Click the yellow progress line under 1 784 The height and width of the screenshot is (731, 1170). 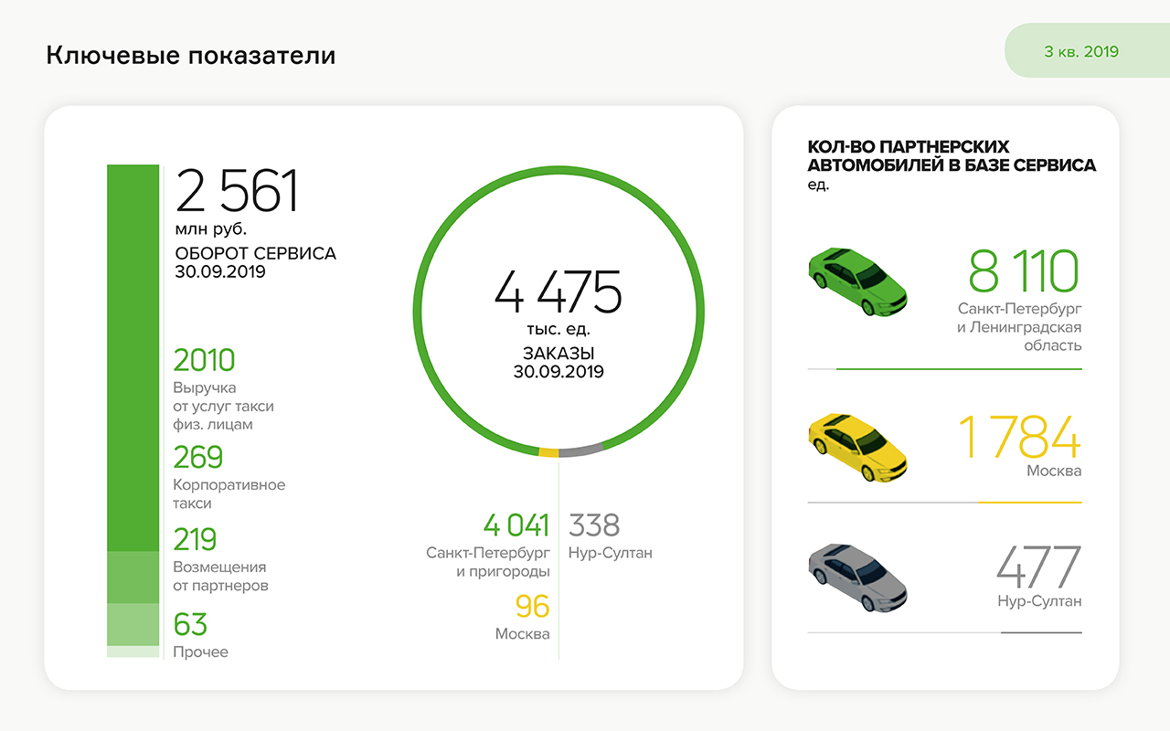pyautogui.click(x=1030, y=503)
